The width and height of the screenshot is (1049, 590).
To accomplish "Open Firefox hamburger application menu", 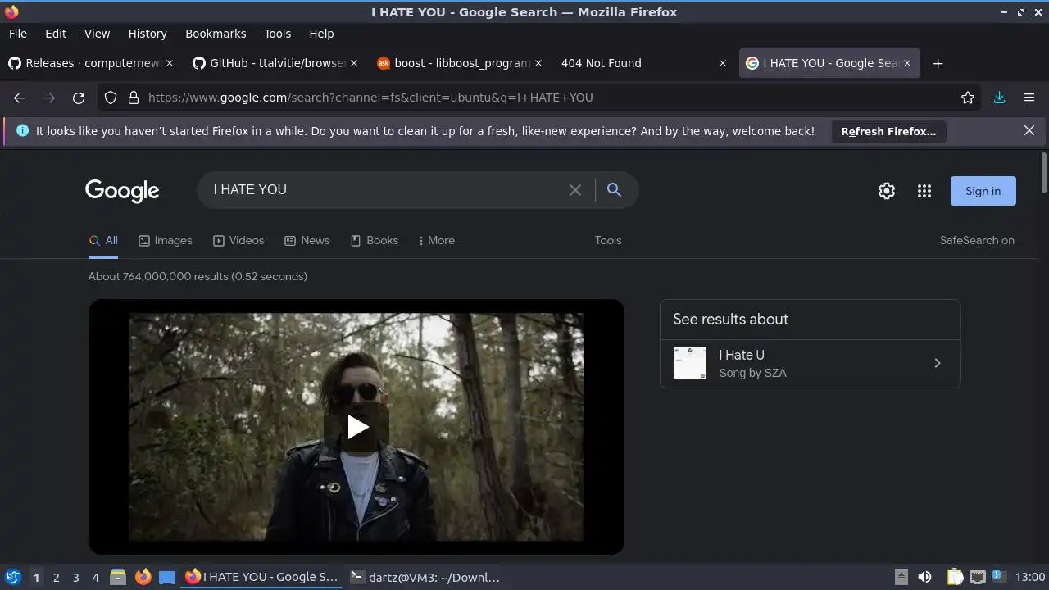I will (x=1029, y=98).
